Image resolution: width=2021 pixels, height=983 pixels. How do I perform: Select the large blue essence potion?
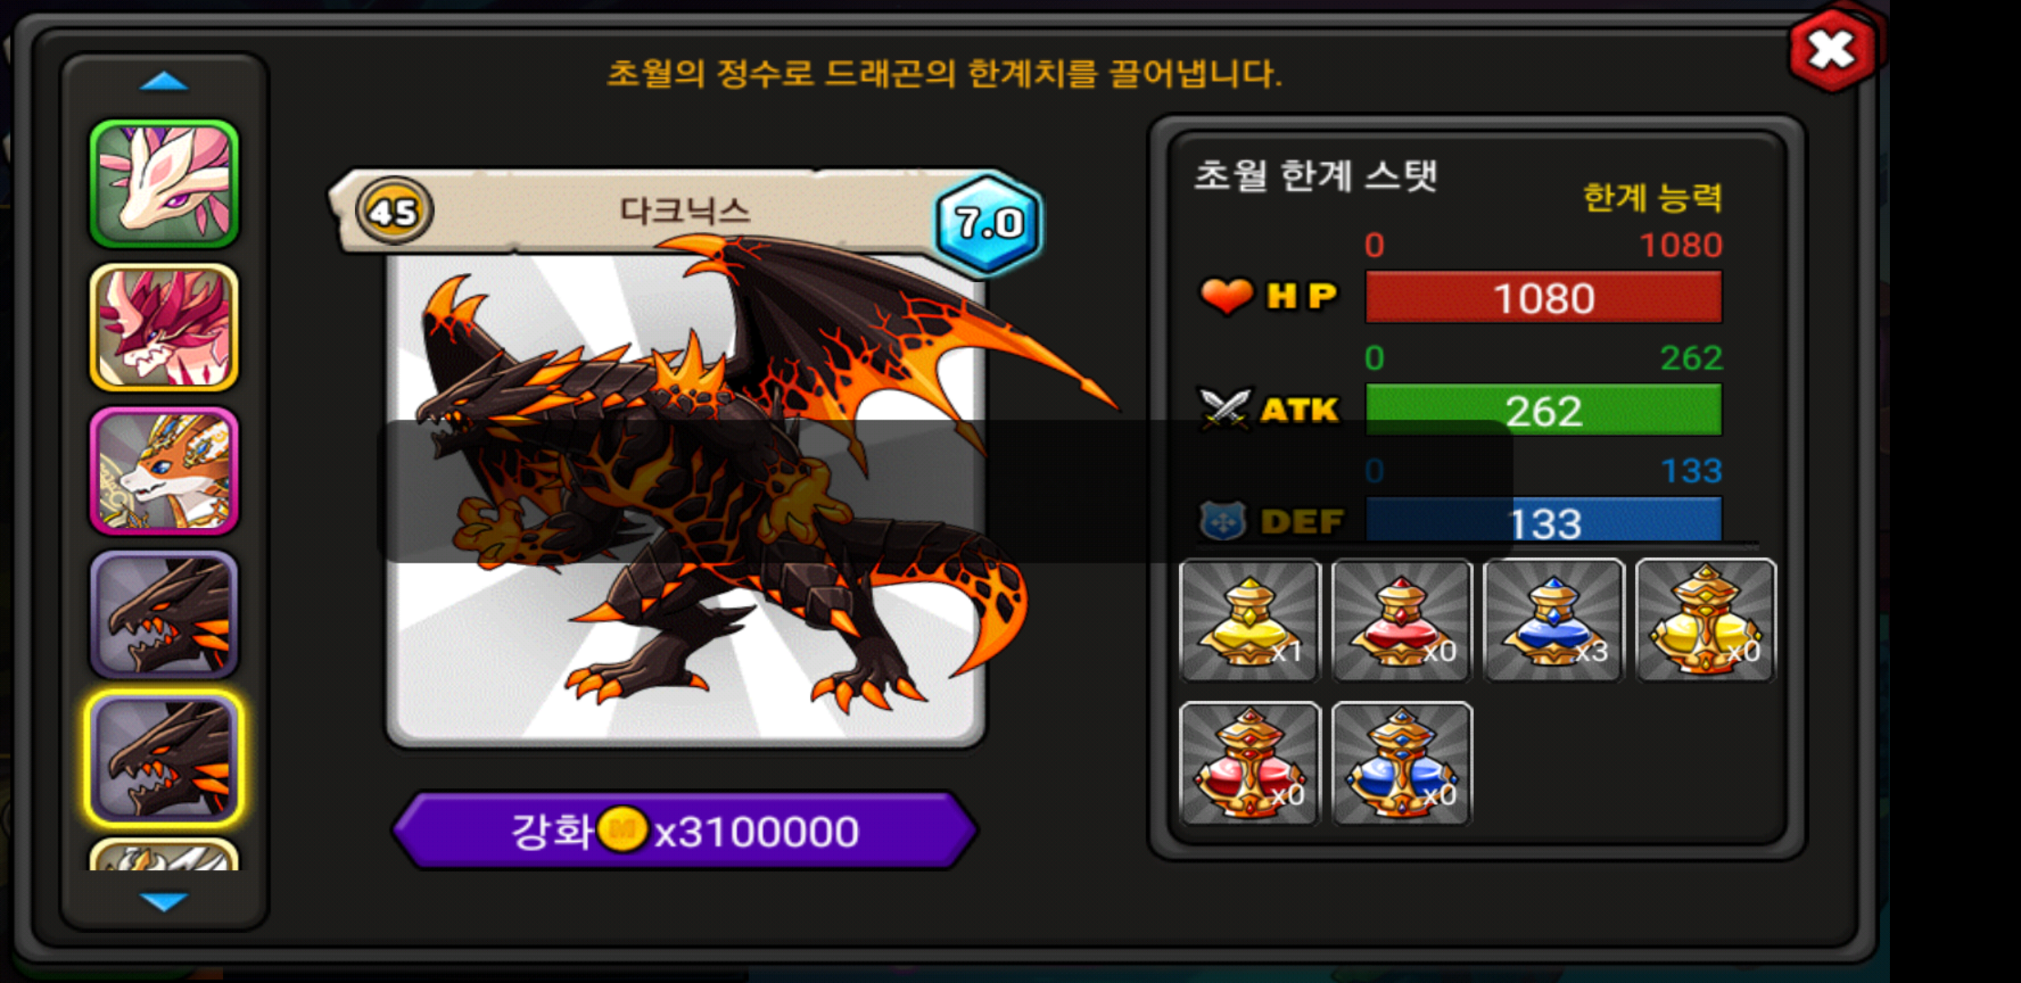1401,764
